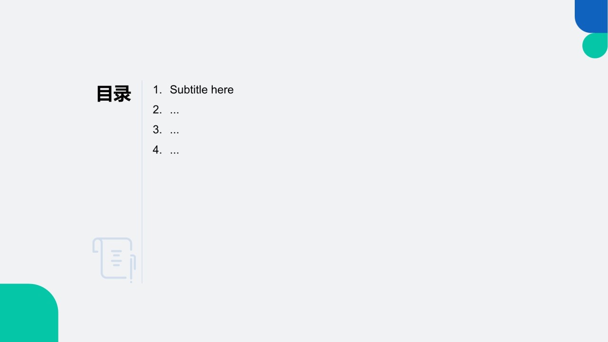This screenshot has height=342, width=608.
Task: Click the word 'here' in first item
Action: (x=222, y=90)
